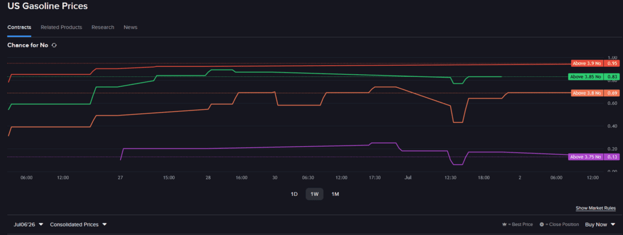Click the Above 3.8 No series label
This screenshot has width=623, height=235.
click(x=587, y=93)
